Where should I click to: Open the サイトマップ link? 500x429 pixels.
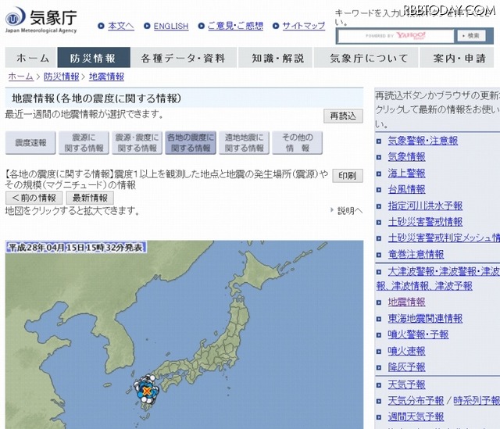[304, 26]
